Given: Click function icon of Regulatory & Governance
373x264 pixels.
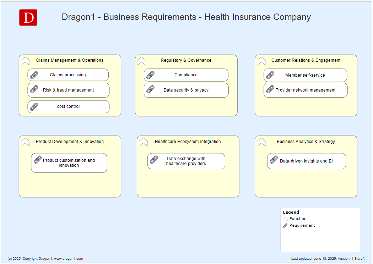Looking at the screenshot, I should pyautogui.click(x=141, y=61).
